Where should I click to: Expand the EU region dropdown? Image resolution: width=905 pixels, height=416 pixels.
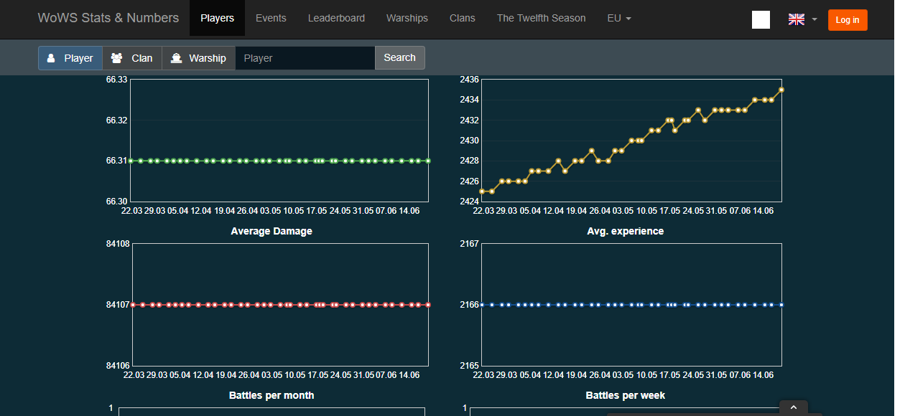tap(619, 18)
